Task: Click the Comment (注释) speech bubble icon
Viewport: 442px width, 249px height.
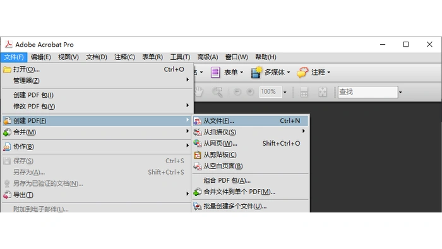Action: click(302, 72)
